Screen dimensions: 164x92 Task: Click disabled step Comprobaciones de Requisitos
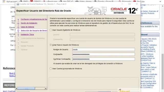[33, 38]
